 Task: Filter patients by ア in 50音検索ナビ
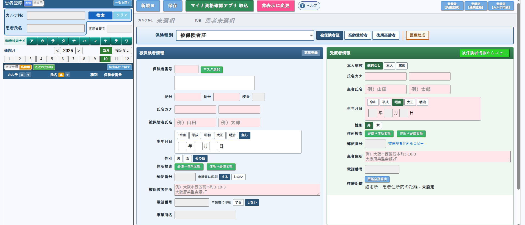coord(32,41)
